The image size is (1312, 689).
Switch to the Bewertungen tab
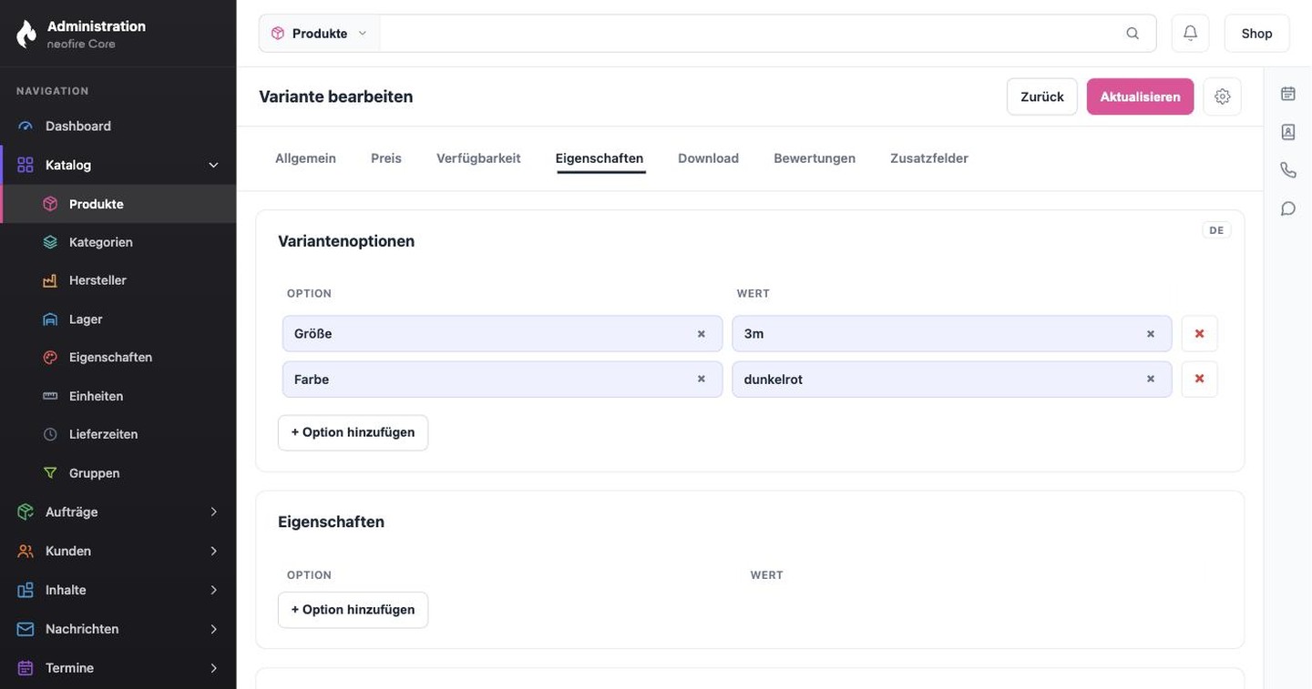(815, 158)
